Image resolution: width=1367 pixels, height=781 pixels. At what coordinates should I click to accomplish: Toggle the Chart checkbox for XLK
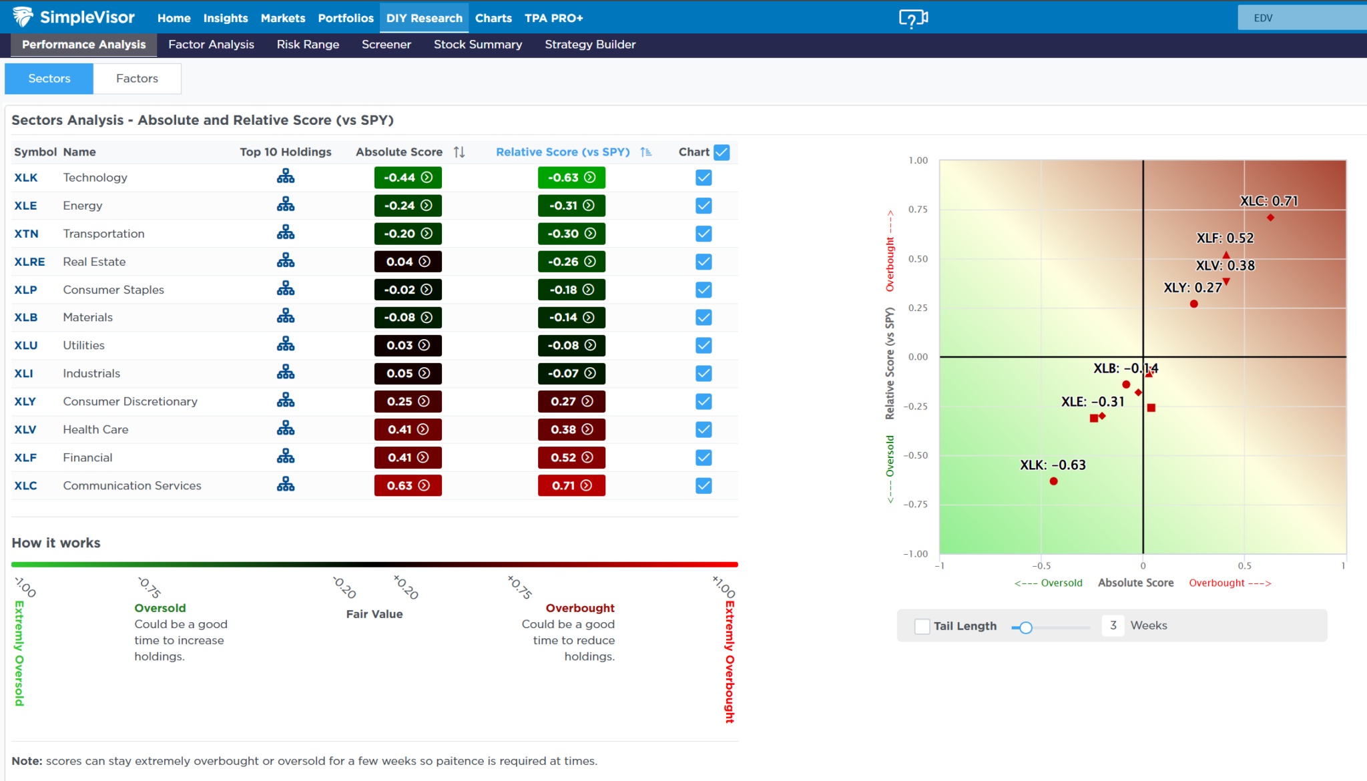704,176
